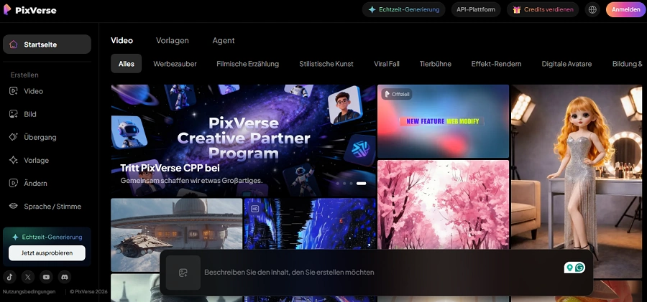Switch to the Vorlagen tab
This screenshot has height=302, width=647.
(172, 40)
